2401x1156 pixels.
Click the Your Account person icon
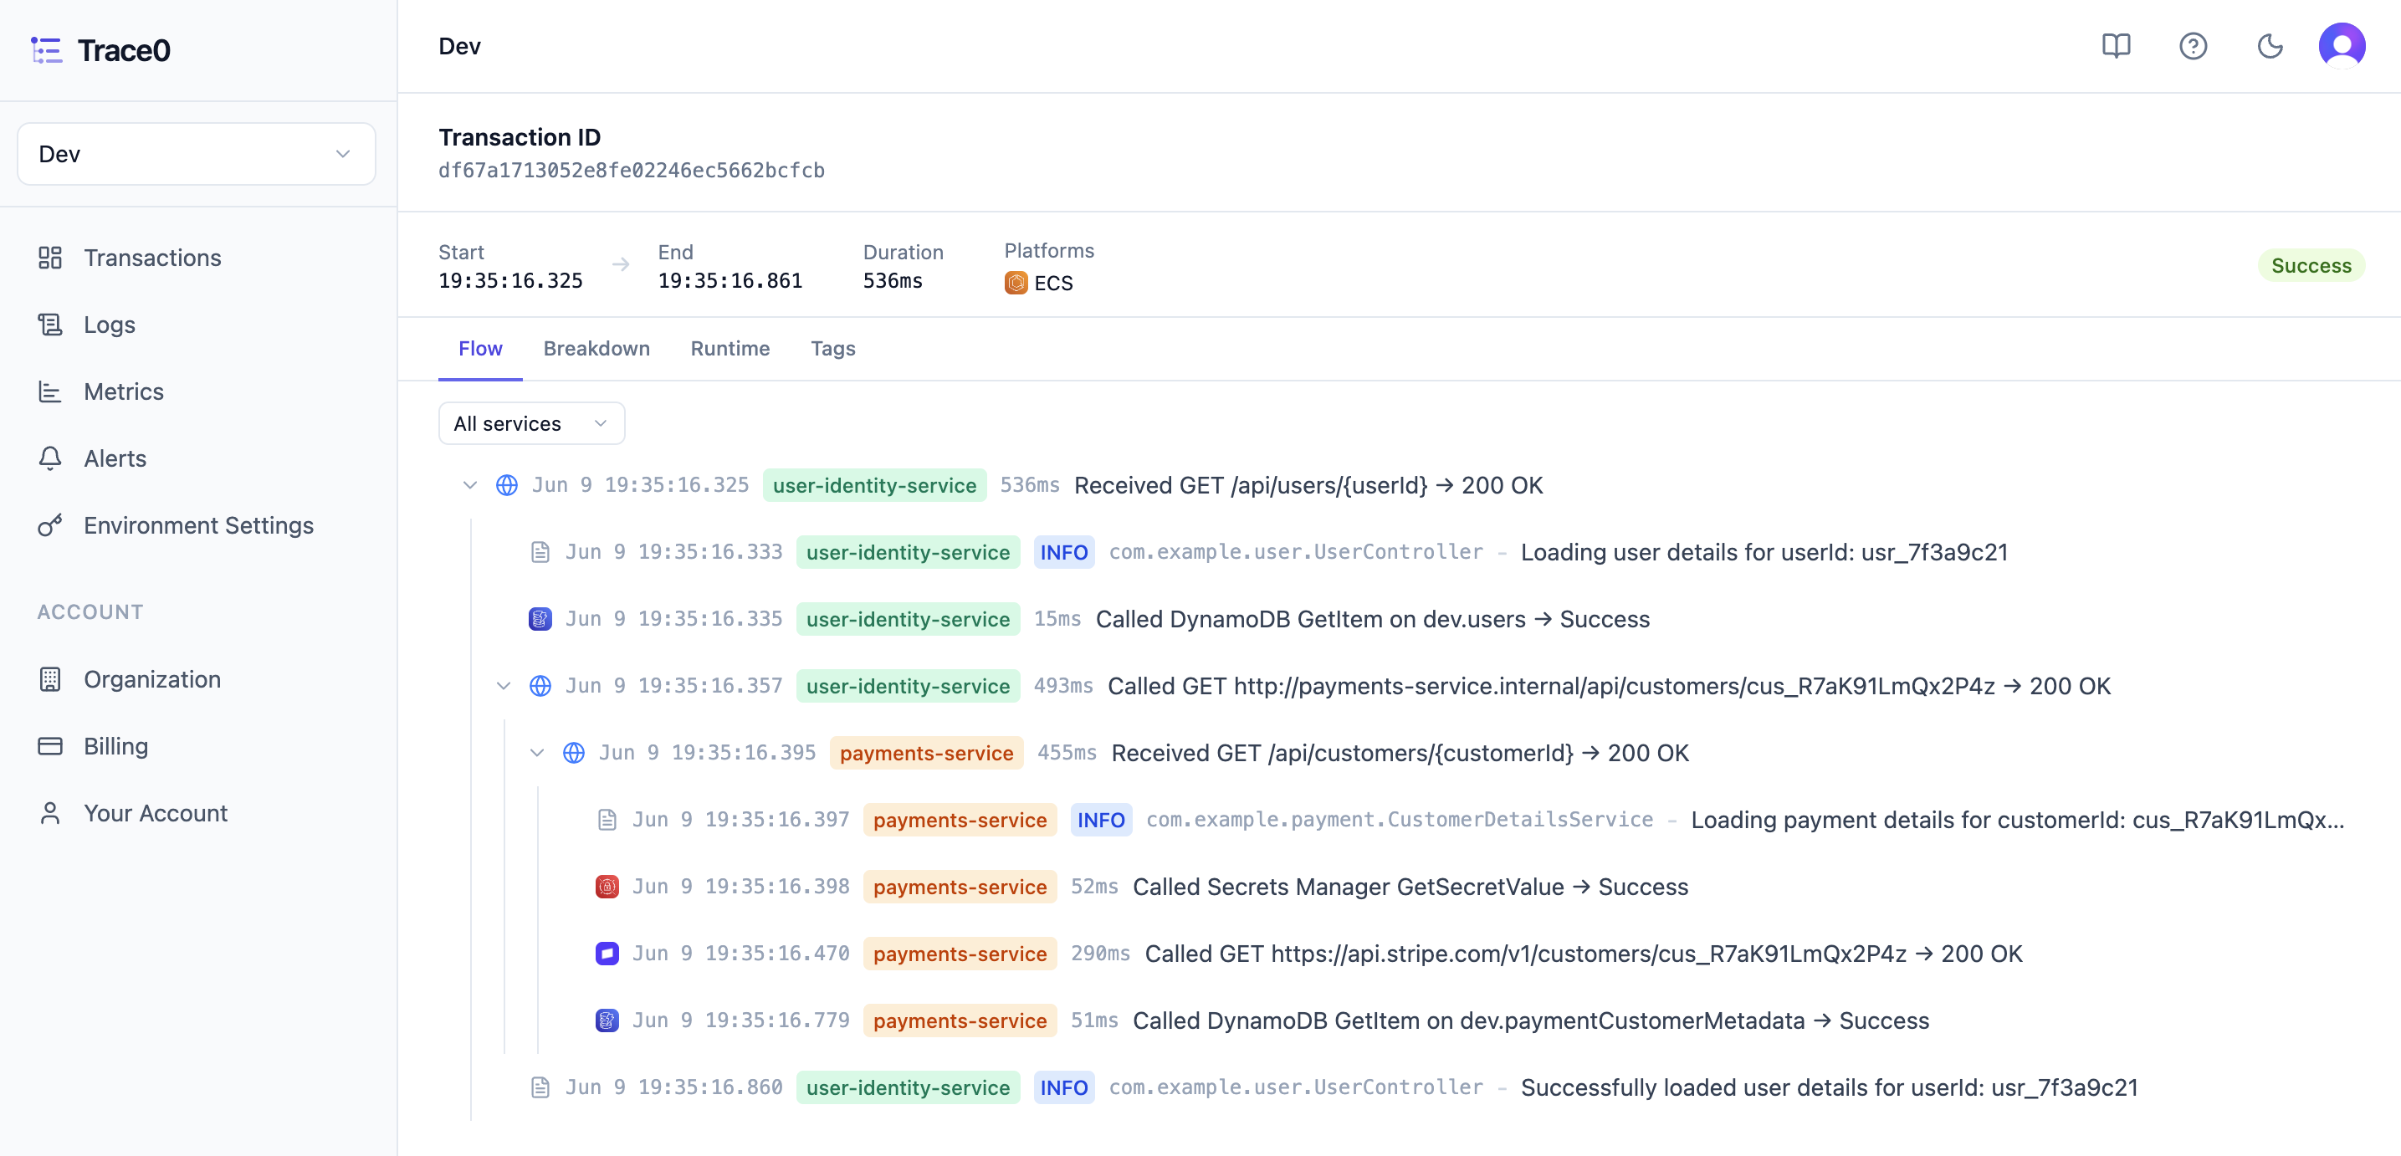[x=50, y=814]
